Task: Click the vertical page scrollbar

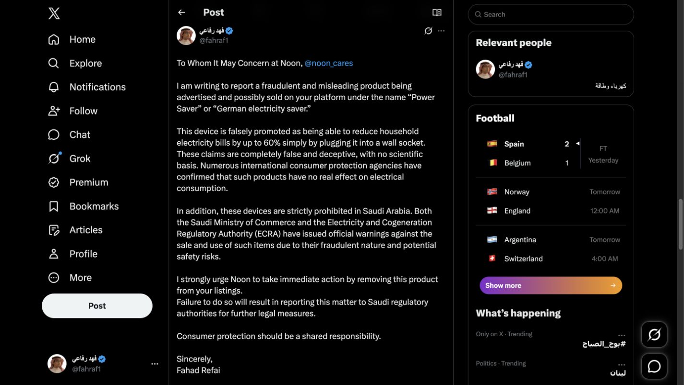Action: tap(680, 224)
